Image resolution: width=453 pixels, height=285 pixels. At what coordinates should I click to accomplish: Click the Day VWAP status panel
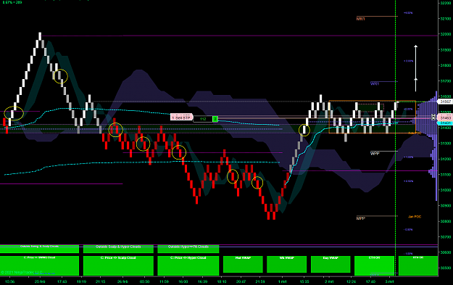pyautogui.click(x=331, y=264)
